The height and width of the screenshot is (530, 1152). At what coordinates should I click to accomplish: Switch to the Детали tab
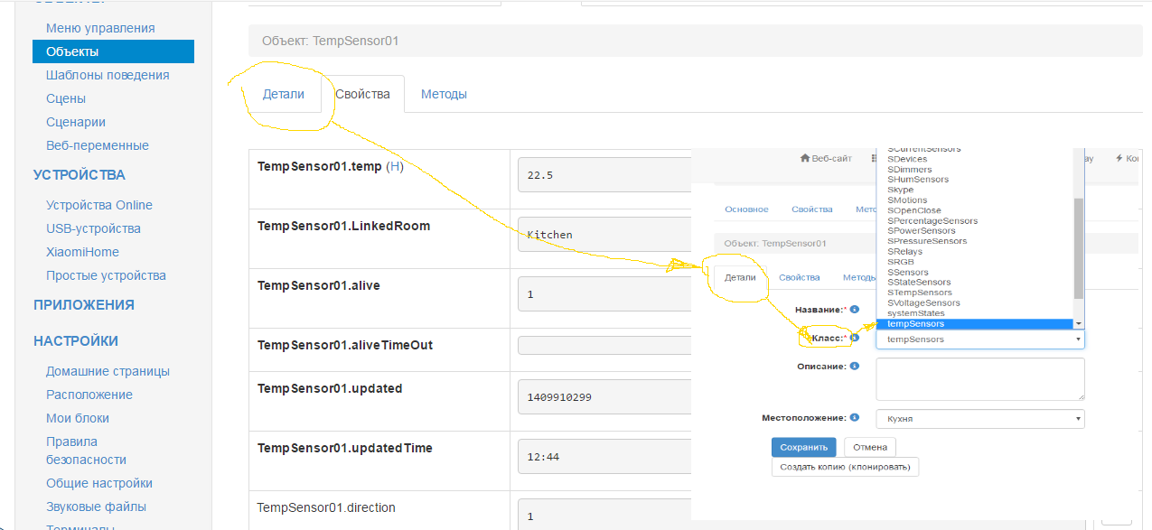[x=284, y=94]
